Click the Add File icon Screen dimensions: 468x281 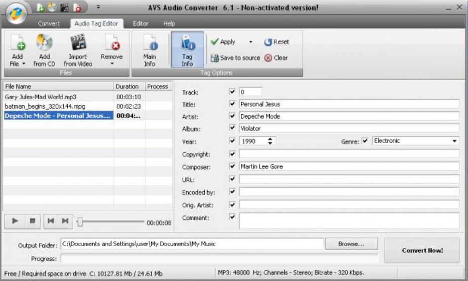pyautogui.click(x=17, y=44)
